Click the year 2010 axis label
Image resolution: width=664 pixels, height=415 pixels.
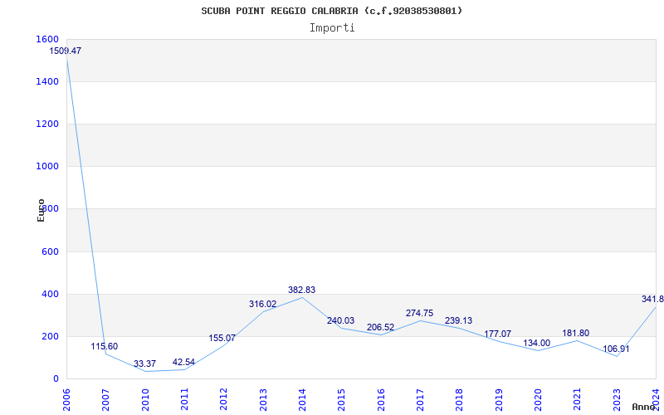click(x=145, y=400)
